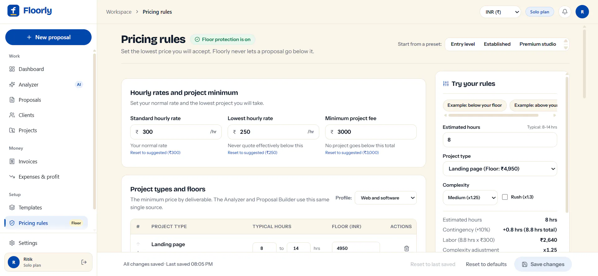Select the Established preset
Image resolution: width=598 pixels, height=276 pixels.
pyautogui.click(x=497, y=44)
